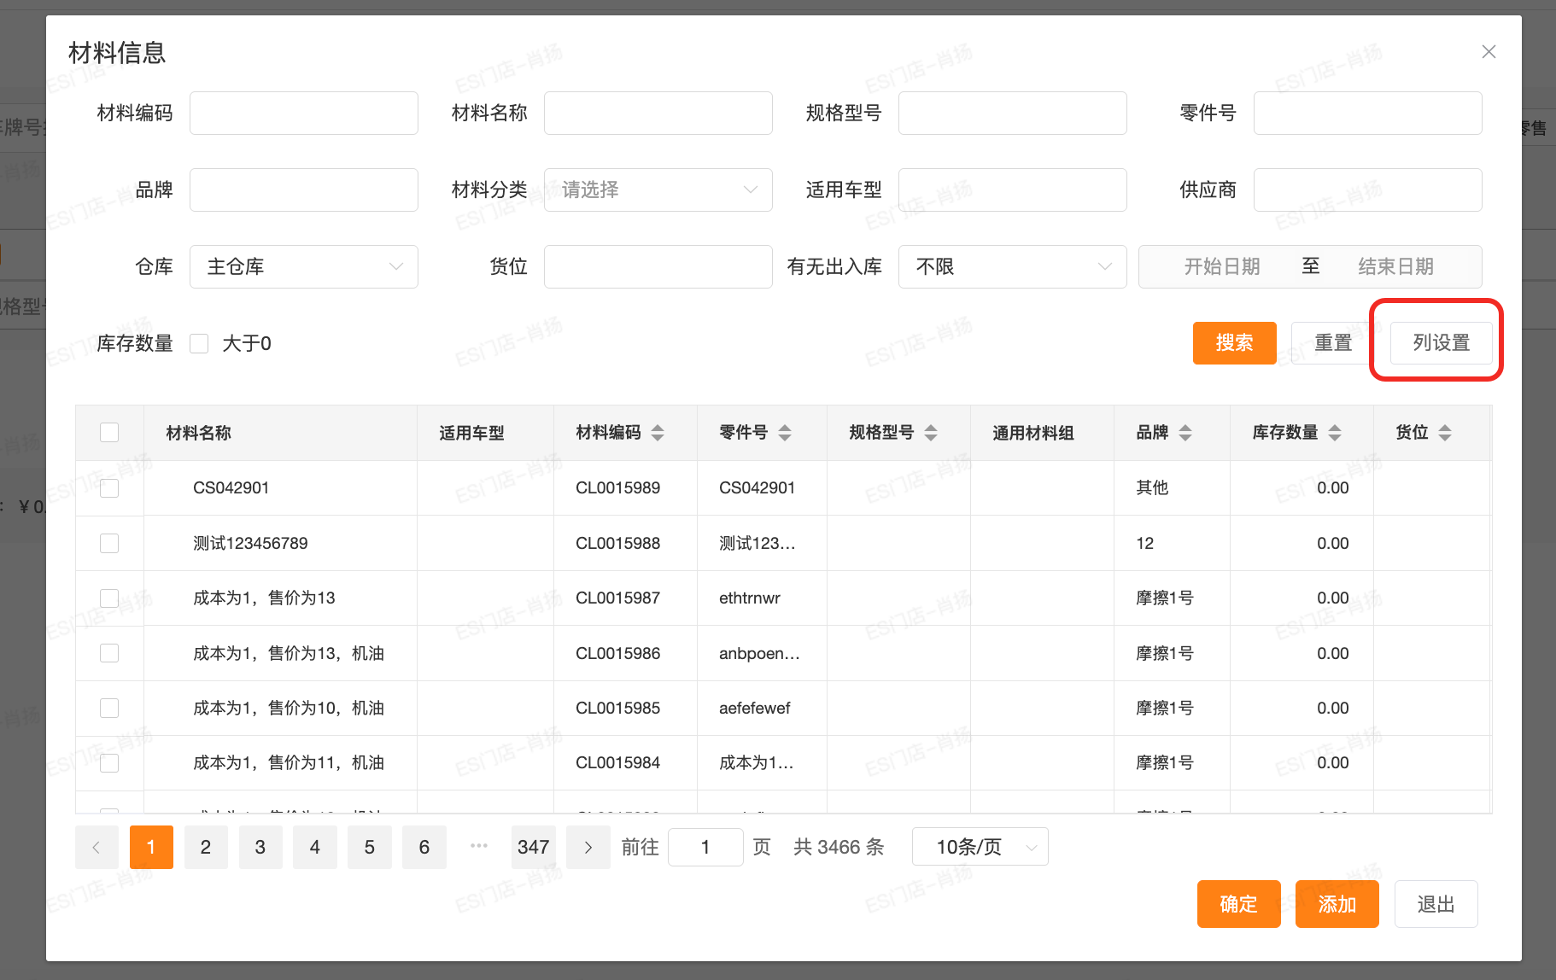Open the 有无出入库 不限 dropdown
Image resolution: width=1556 pixels, height=980 pixels.
tap(1012, 266)
